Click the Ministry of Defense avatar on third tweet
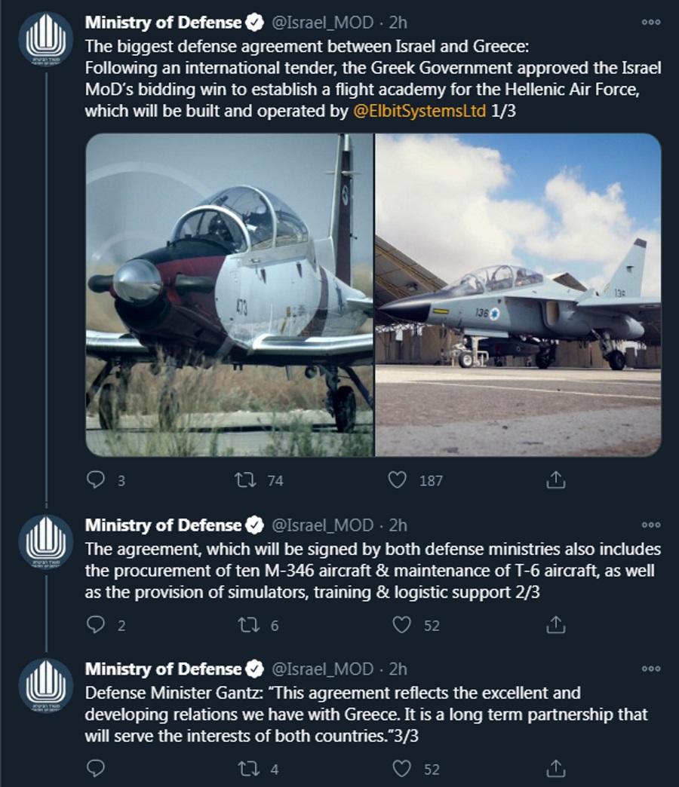Viewport: 679px width, 787px height. pyautogui.click(x=45, y=685)
